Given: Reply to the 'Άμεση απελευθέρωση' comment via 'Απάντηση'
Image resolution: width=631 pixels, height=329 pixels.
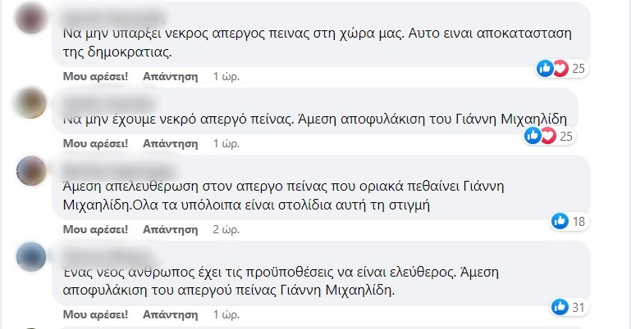Looking at the screenshot, I should 171,229.
